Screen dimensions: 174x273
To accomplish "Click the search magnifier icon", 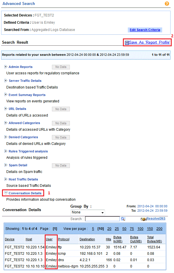I will (x=123, y=219).
